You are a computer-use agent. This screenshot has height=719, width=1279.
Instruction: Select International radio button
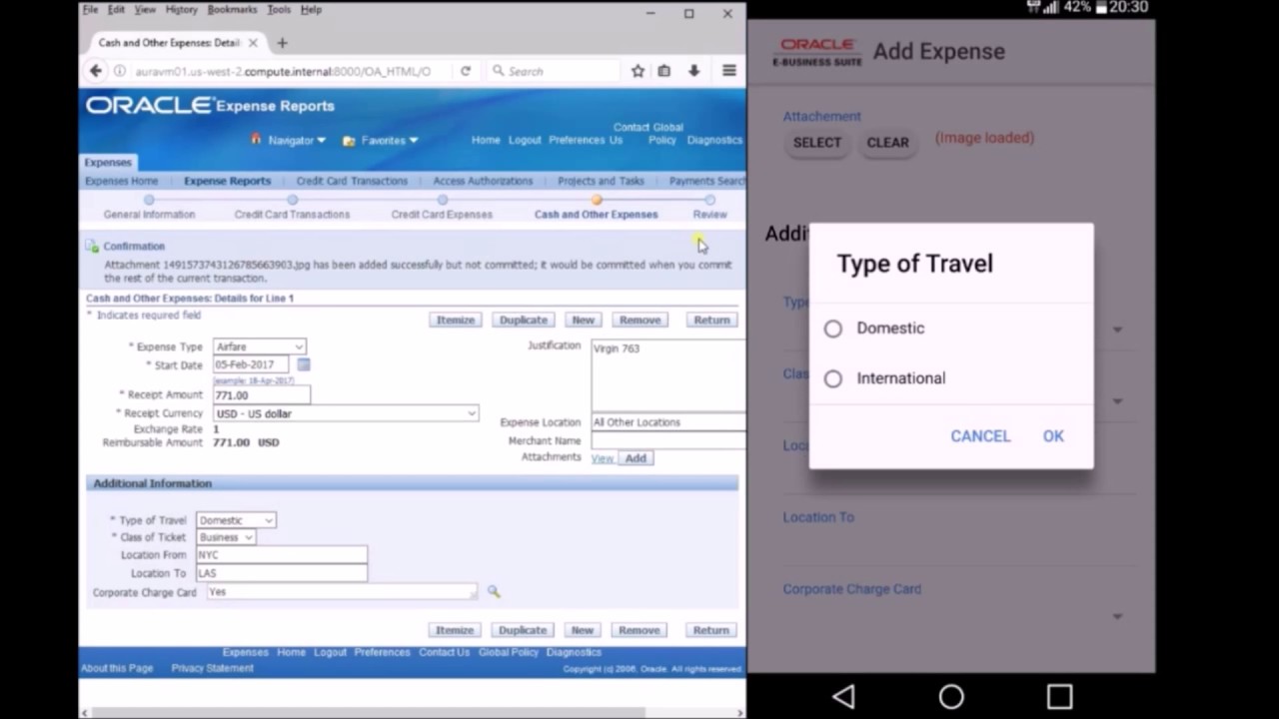click(x=833, y=378)
